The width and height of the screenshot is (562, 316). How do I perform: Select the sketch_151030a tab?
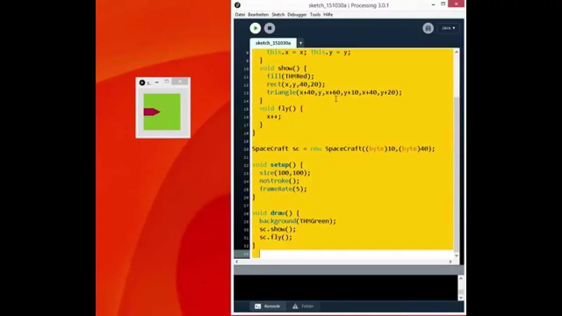[x=273, y=43]
